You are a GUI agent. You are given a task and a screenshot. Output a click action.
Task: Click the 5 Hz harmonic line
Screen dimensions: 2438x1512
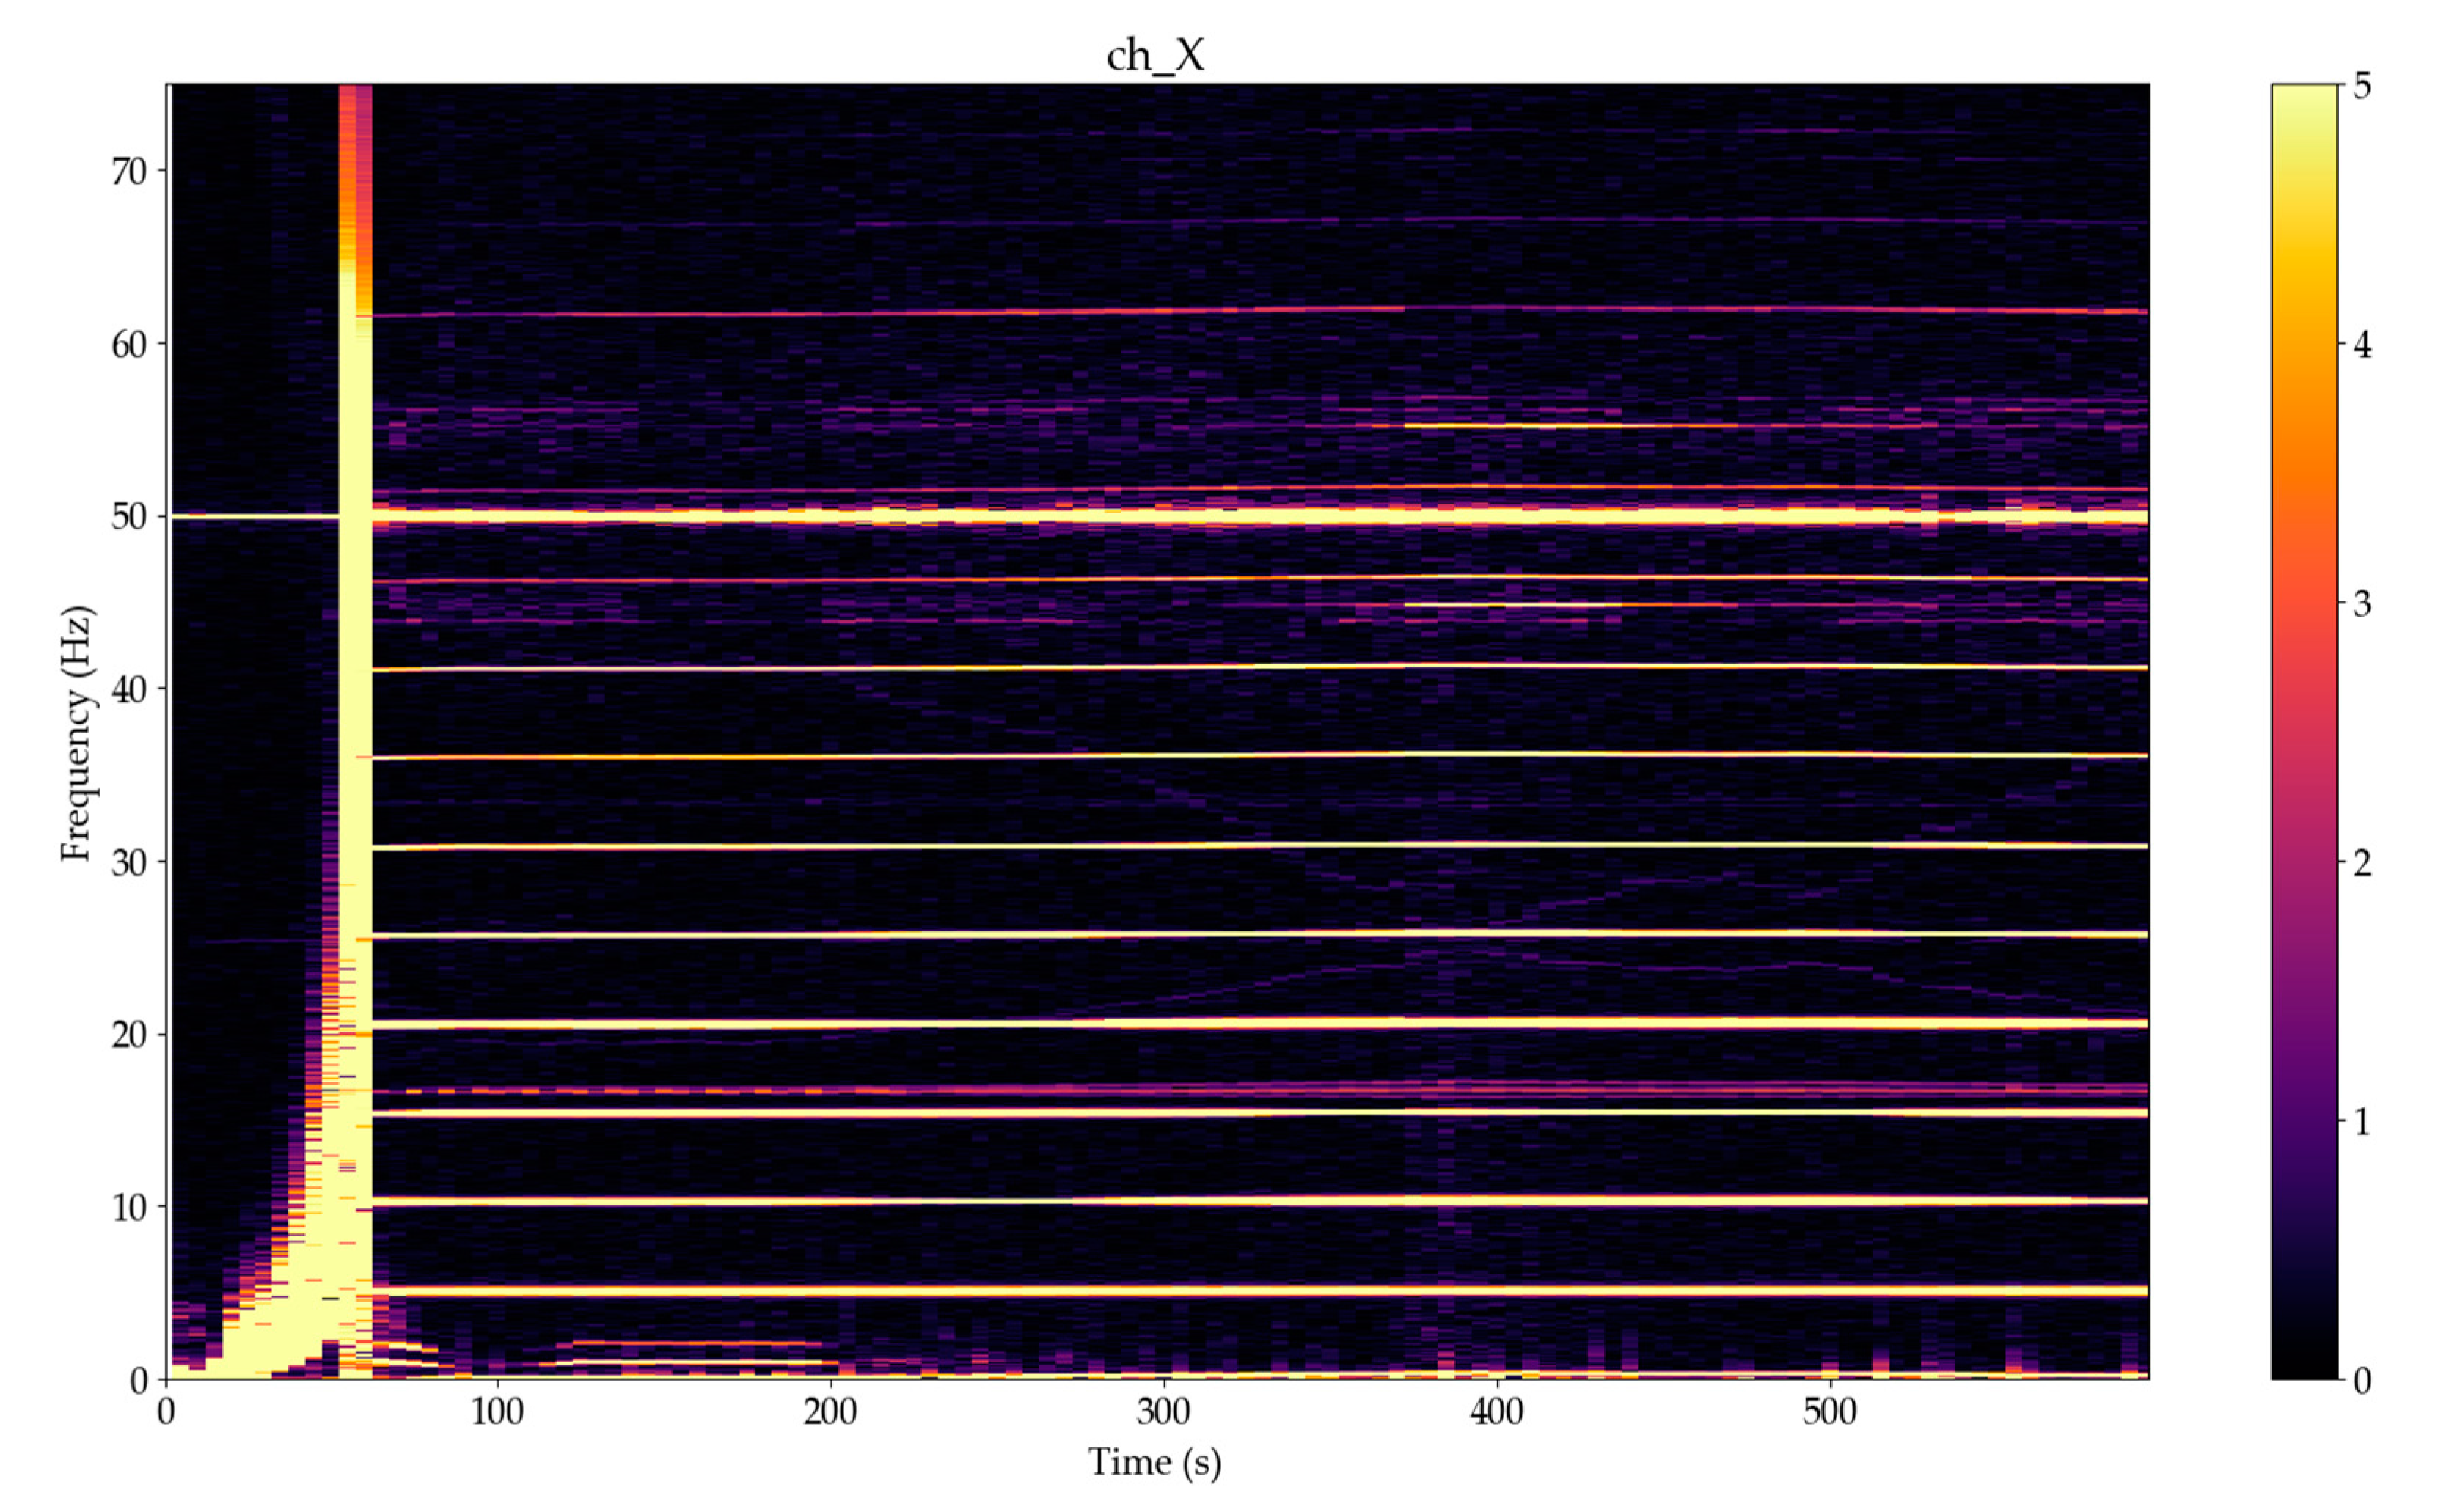[x=1200, y=1291]
